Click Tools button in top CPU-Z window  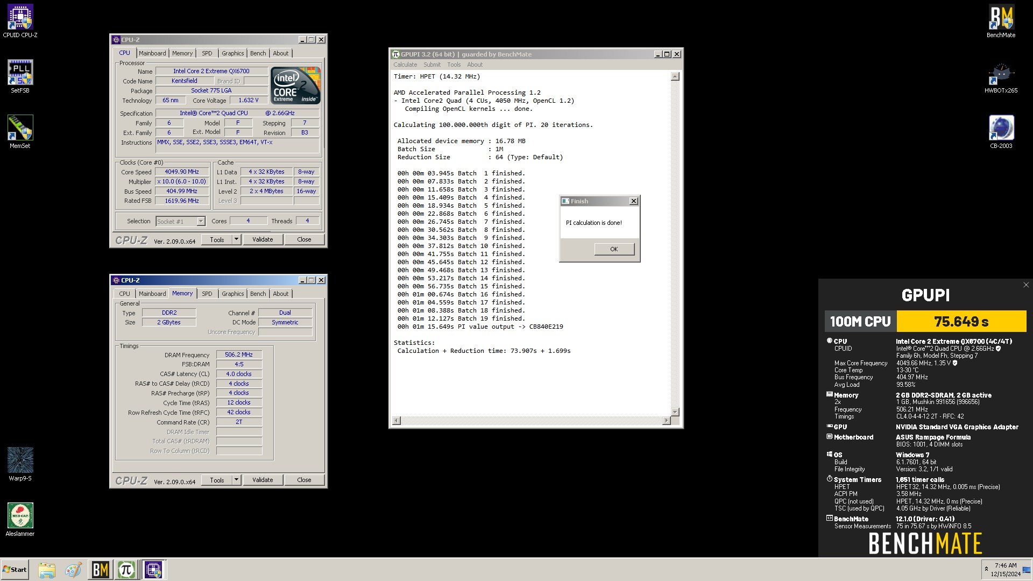[217, 239]
